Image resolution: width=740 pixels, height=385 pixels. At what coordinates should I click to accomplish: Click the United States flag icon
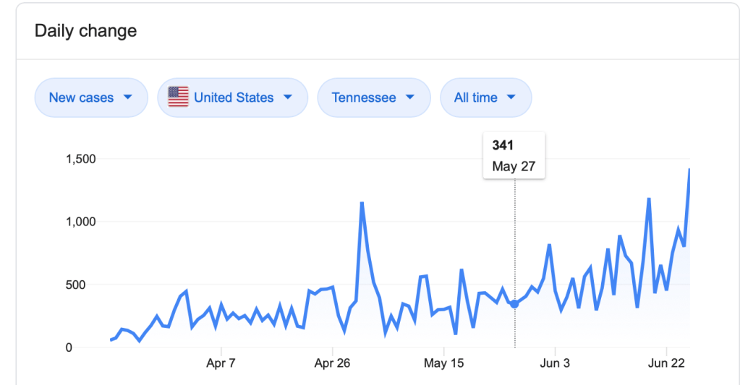click(178, 97)
